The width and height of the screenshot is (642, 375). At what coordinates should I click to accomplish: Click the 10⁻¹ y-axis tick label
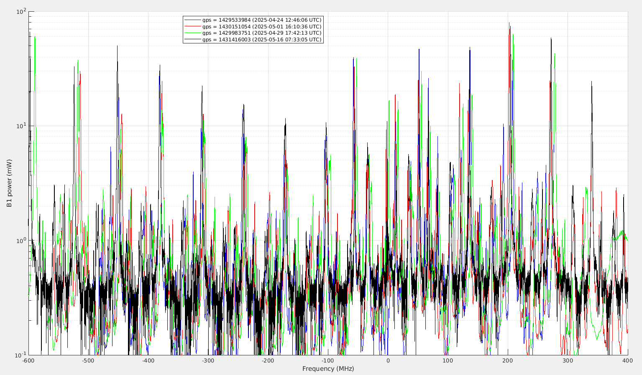(20, 355)
